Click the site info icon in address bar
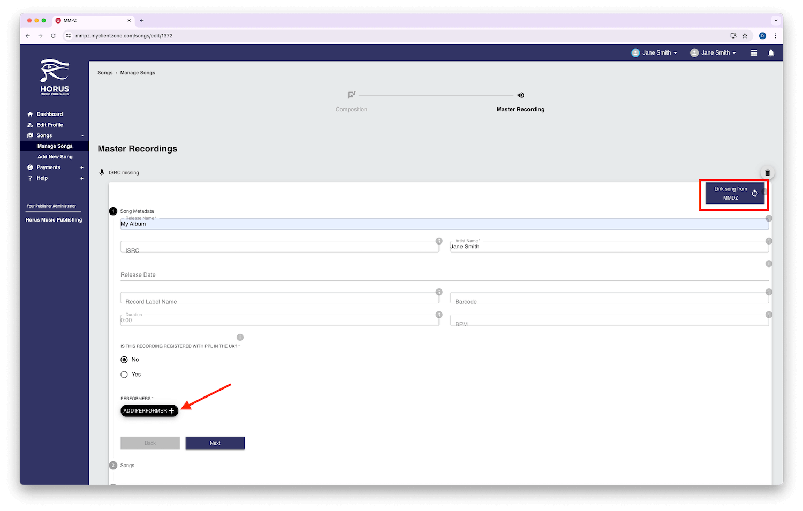Image resolution: width=803 pixels, height=511 pixels. click(x=68, y=36)
